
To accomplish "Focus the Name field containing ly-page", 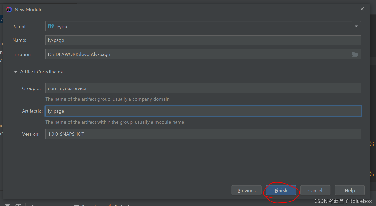I will (x=203, y=40).
